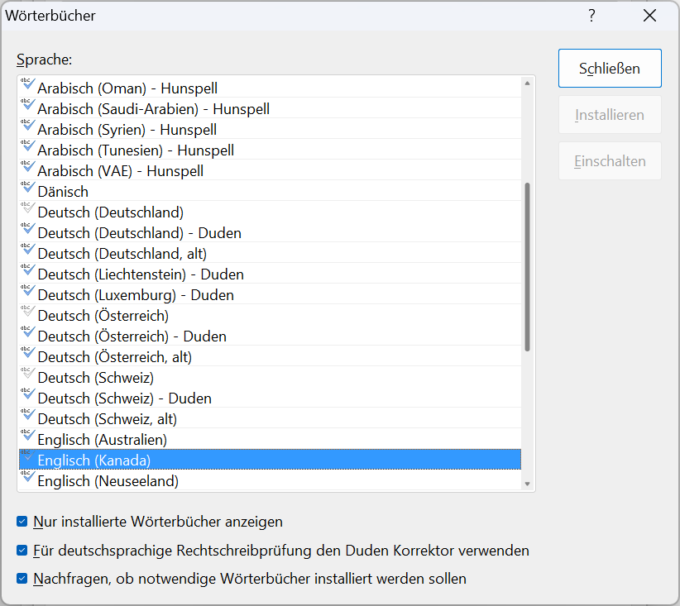Image resolution: width=680 pixels, height=606 pixels.
Task: Click the greyed spellcheck icon beside Deutsch (Schweiz)
Action: tap(27, 373)
